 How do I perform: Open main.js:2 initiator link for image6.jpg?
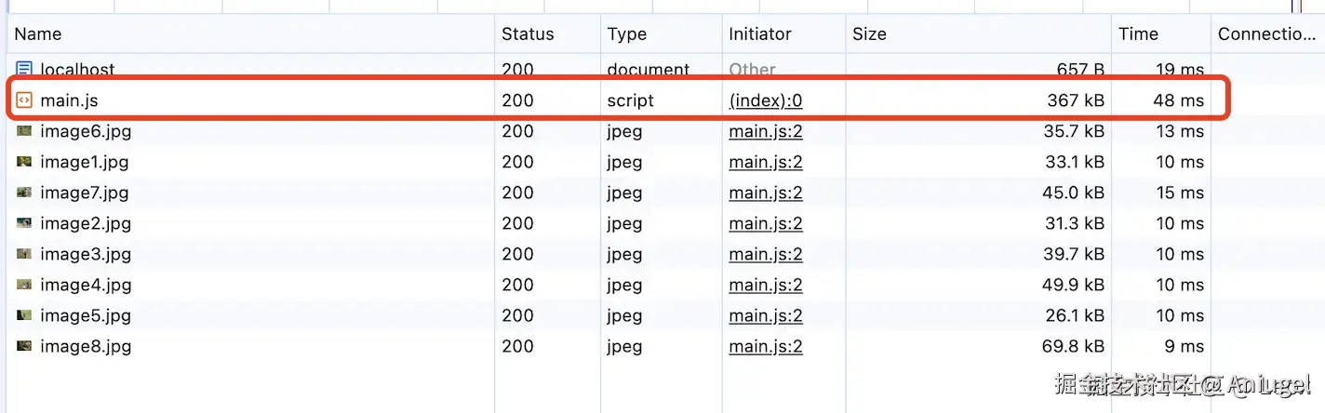[766, 131]
